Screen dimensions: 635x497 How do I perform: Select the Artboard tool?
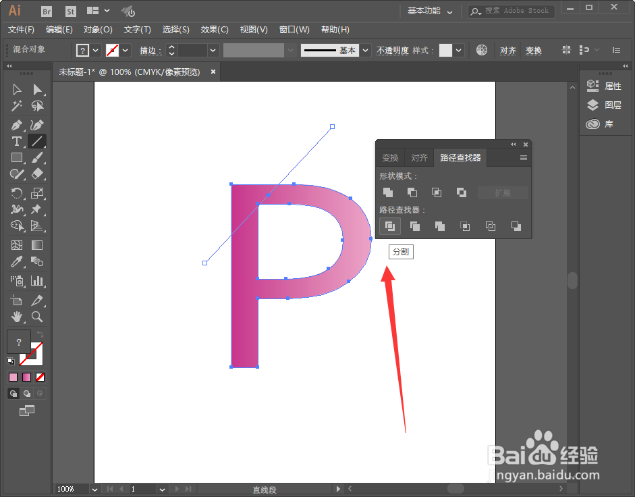tap(17, 300)
